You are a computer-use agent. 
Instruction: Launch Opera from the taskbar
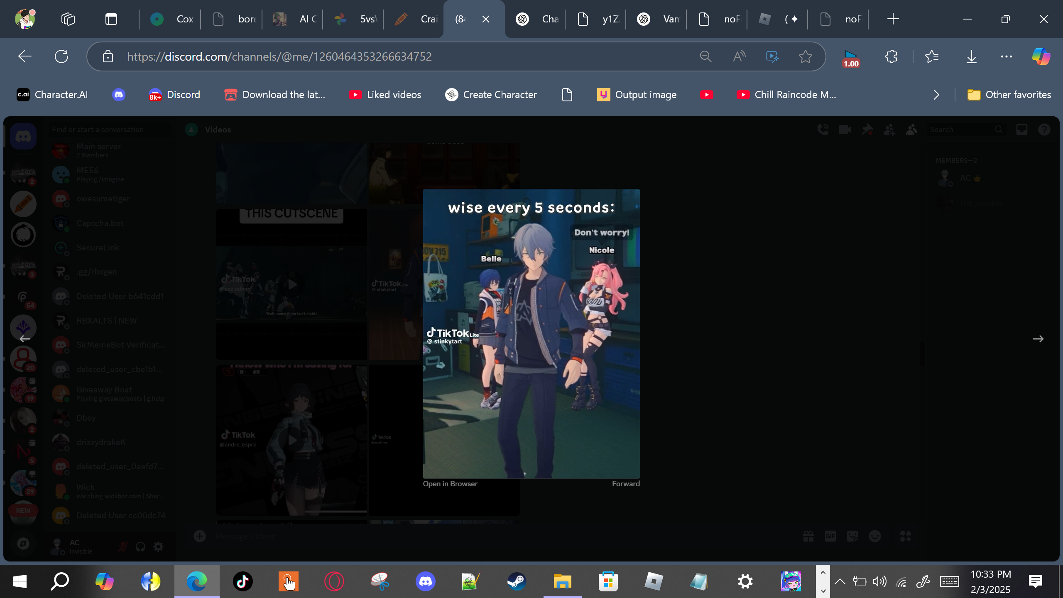point(334,581)
